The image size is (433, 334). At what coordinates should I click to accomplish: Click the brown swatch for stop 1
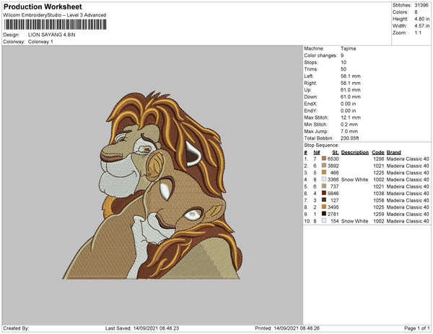pyautogui.click(x=324, y=158)
